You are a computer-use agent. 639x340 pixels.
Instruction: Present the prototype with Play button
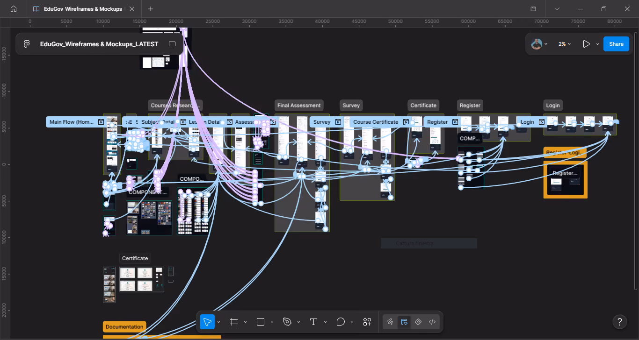click(586, 44)
